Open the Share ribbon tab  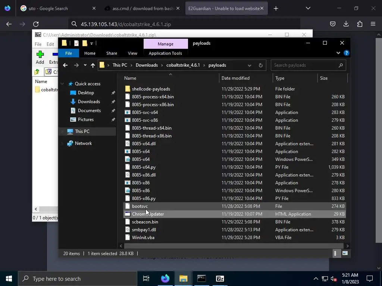[112, 53]
